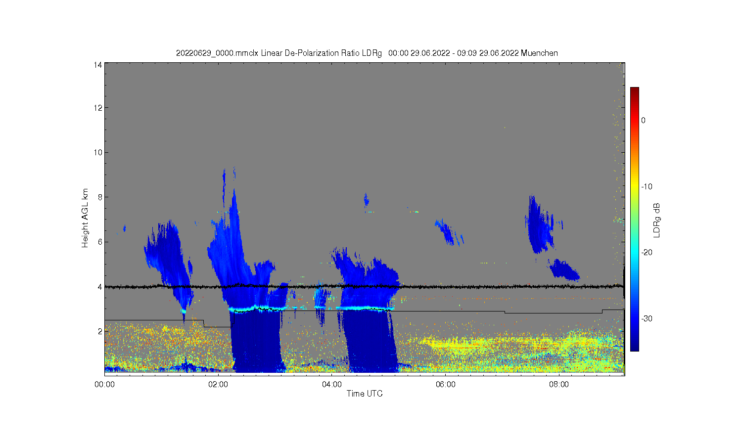Click the height tick label 12
The image size is (742, 445).
pos(98,108)
